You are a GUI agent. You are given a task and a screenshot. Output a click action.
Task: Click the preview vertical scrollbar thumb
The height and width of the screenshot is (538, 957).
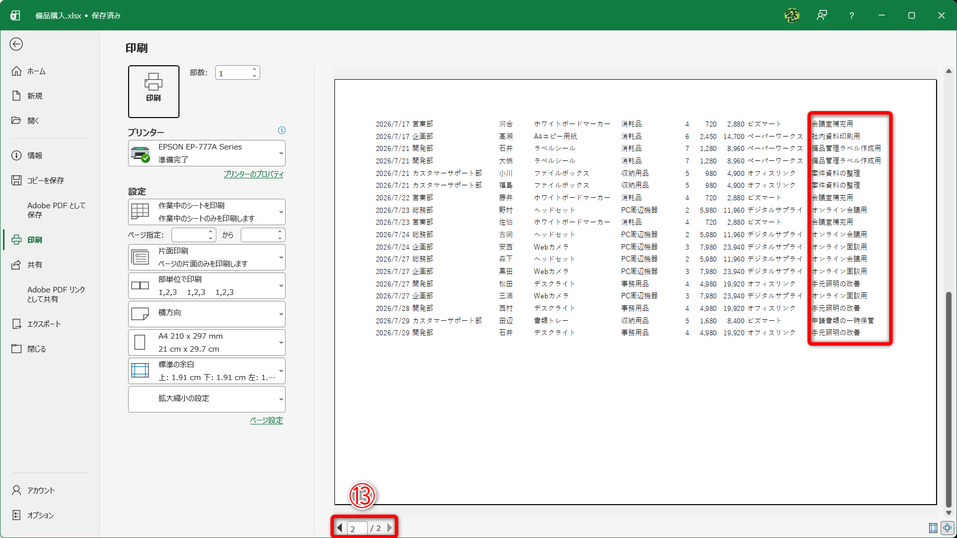[949, 399]
